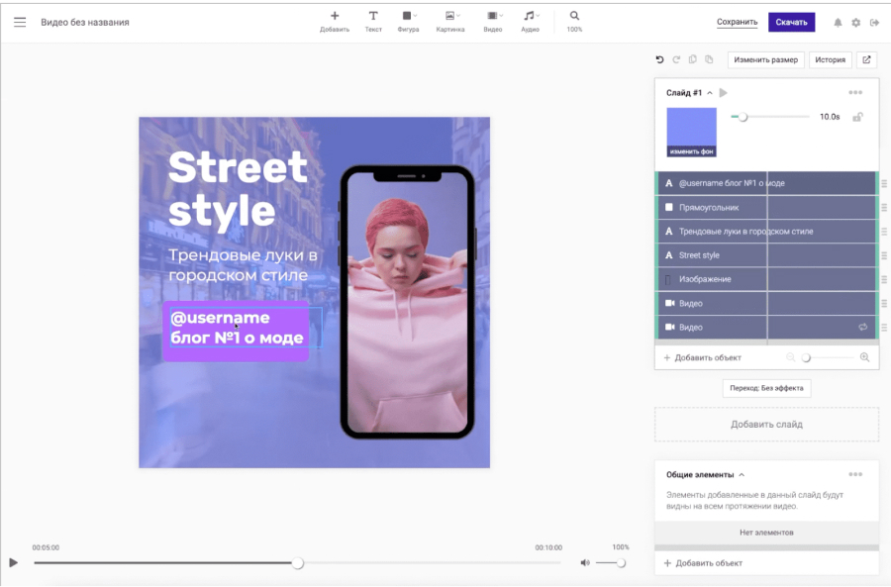Collapse the Слайд #1 section
This screenshot has width=891, height=587.
coord(710,93)
